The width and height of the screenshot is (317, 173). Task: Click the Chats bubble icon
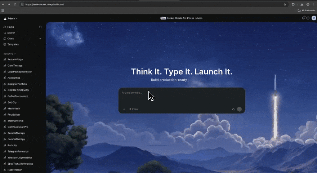coord(5,39)
